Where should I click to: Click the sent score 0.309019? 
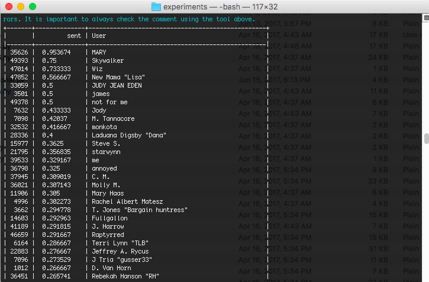click(56, 177)
